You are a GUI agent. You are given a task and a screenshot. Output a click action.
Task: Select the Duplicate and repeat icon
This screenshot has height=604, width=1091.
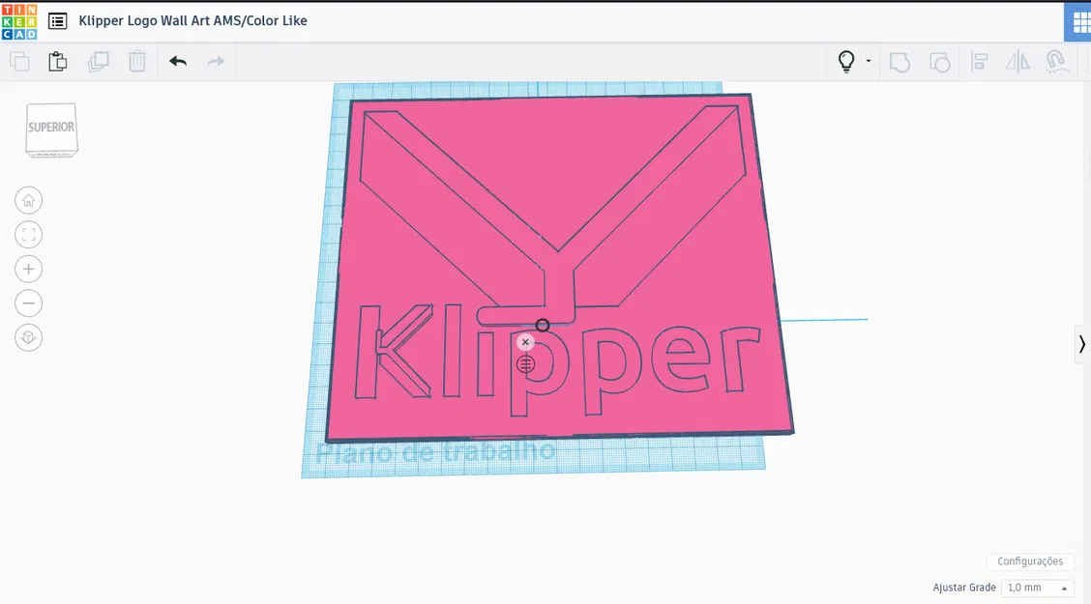pyautogui.click(x=98, y=61)
